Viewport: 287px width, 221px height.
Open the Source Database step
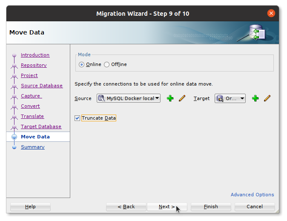[41, 86]
